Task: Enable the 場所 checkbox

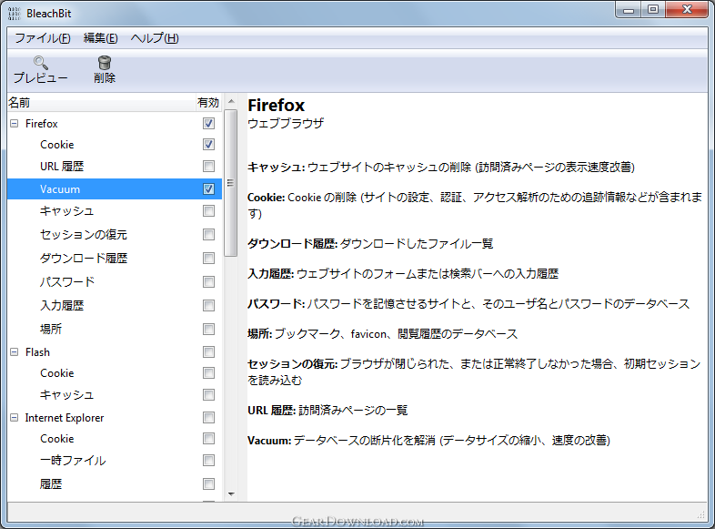Action: (208, 329)
